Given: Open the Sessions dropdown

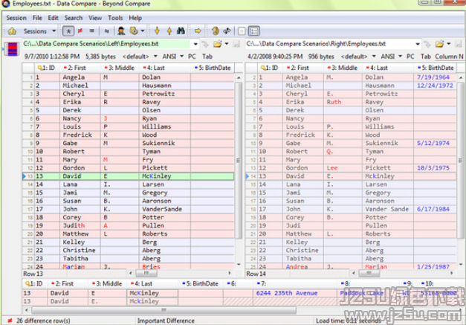Looking at the screenshot, I should (39, 31).
